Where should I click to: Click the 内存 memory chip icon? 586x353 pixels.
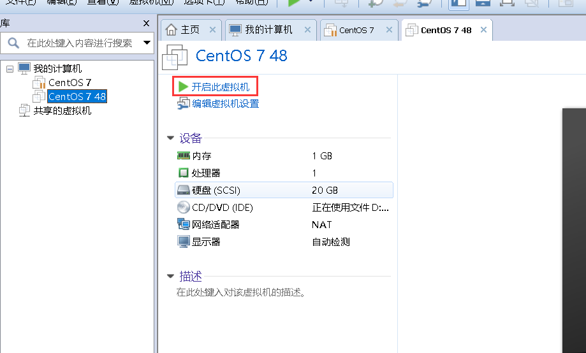[x=183, y=155]
